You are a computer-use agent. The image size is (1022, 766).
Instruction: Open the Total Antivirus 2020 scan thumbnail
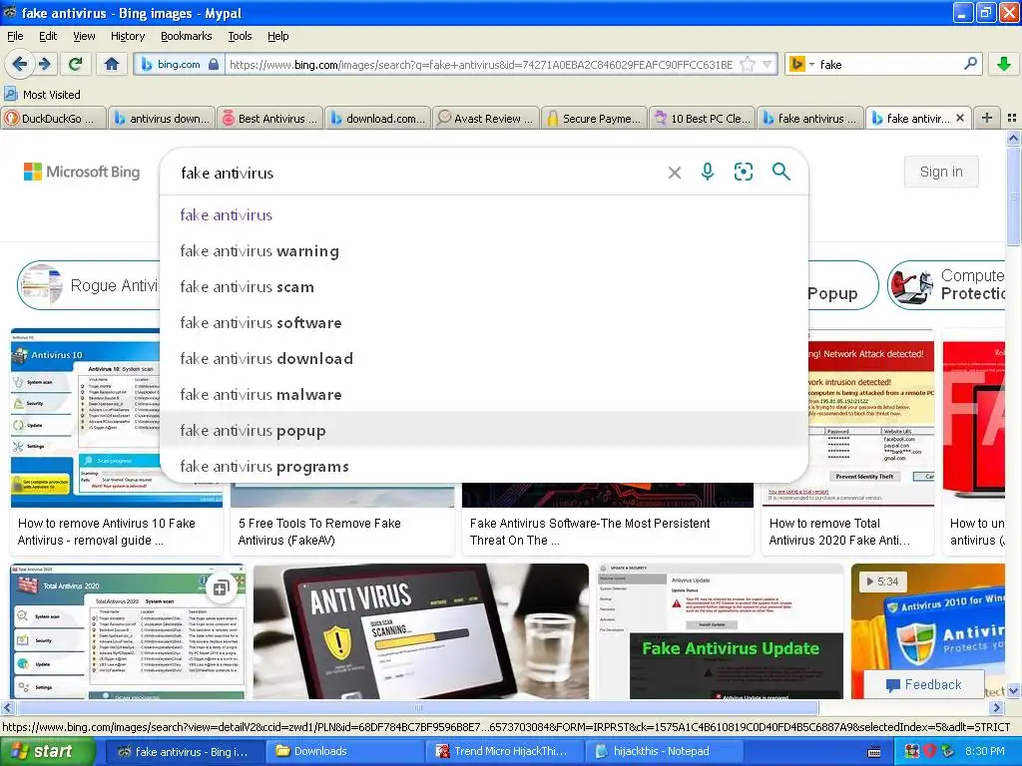pyautogui.click(x=128, y=631)
